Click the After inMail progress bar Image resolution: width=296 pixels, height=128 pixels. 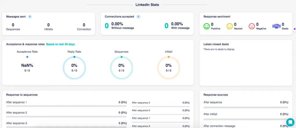(x=246, y=120)
